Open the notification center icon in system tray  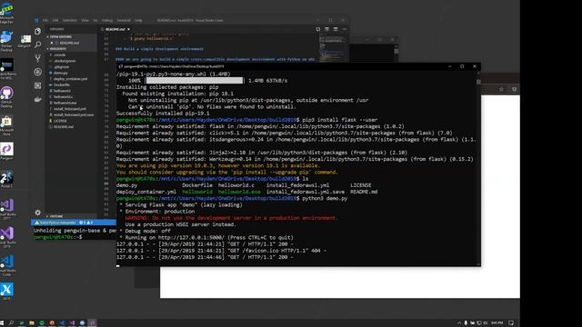click(x=511, y=323)
